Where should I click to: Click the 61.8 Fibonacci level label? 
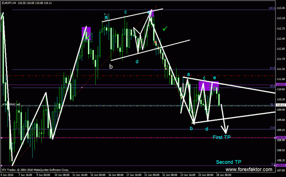pos(272,68)
